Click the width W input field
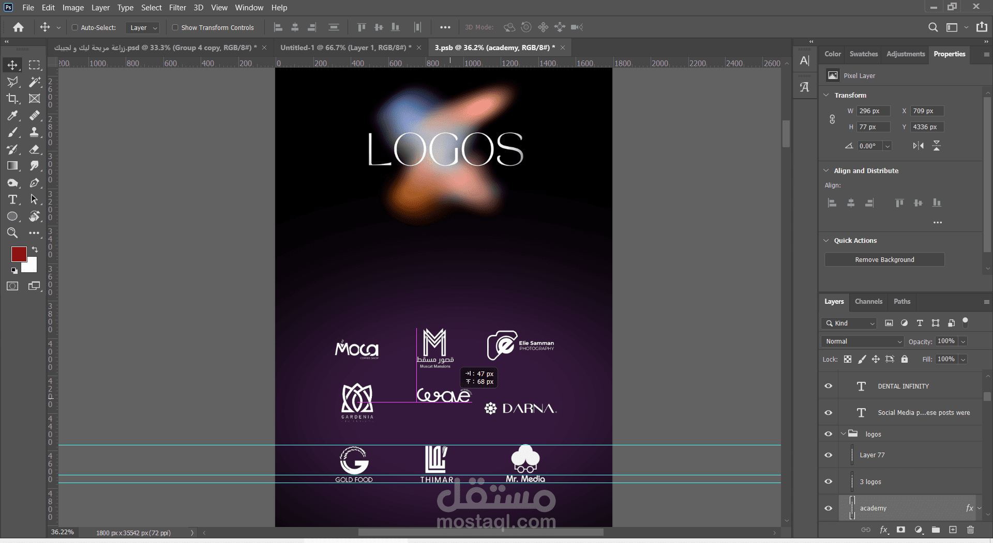 click(x=874, y=111)
